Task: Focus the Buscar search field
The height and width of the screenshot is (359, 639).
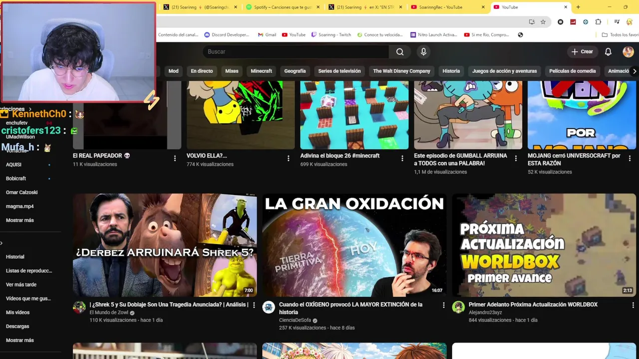Action: [296, 52]
